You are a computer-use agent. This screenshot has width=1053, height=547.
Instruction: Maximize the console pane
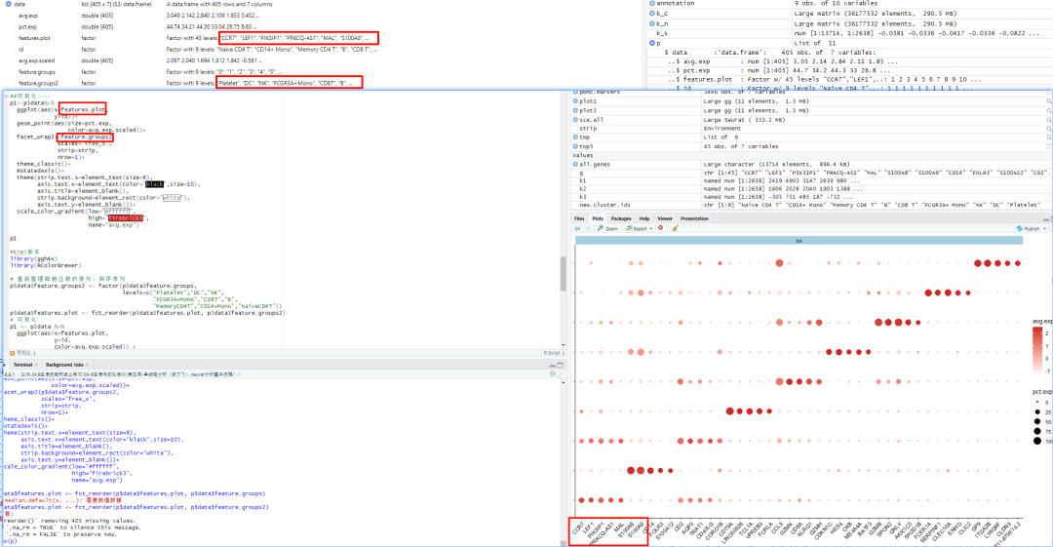coord(560,365)
